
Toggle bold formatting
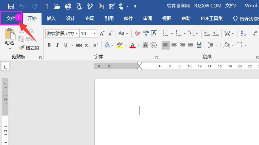[x=49, y=45]
